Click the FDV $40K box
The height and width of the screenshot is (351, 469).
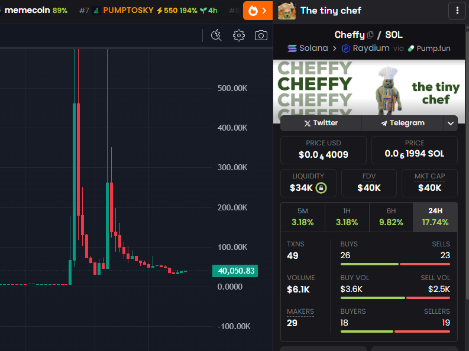click(369, 183)
